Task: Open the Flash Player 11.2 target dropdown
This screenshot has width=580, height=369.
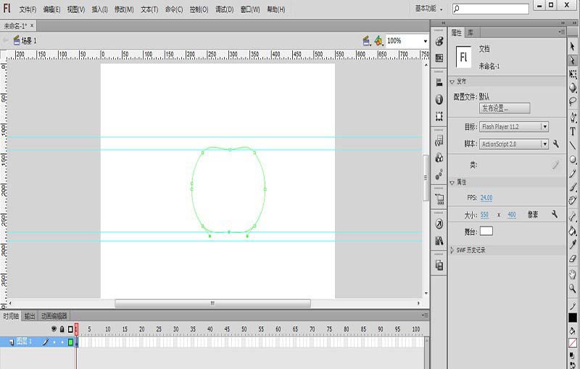Action: [514, 127]
